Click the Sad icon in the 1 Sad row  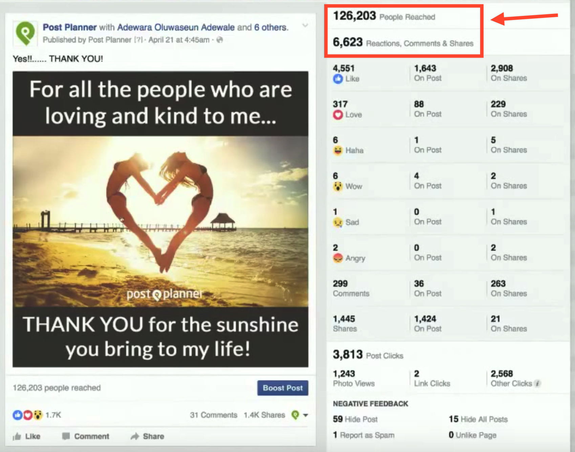(x=338, y=222)
